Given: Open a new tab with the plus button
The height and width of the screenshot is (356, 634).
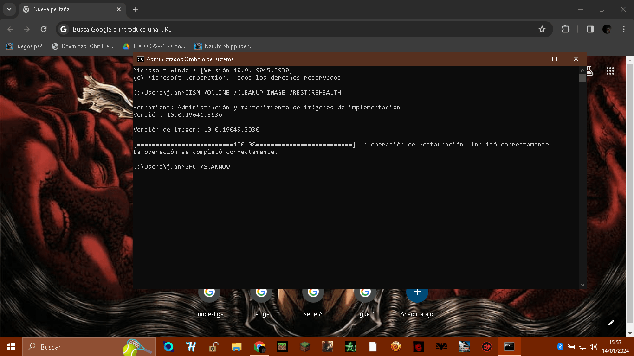Looking at the screenshot, I should (x=136, y=9).
